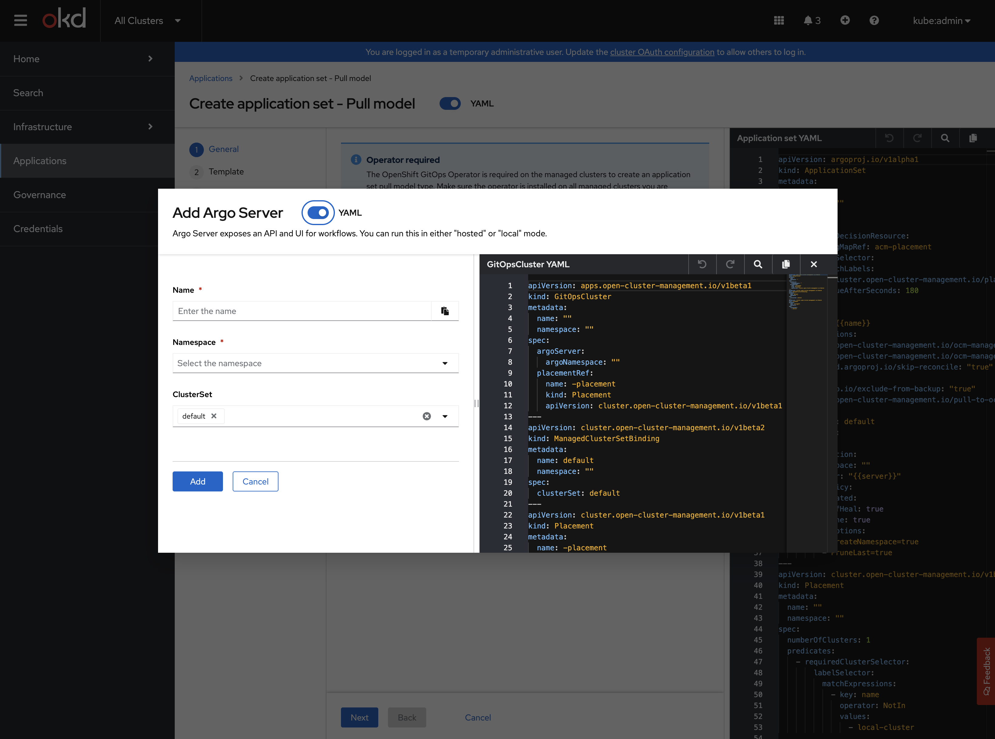
Task: Open the All Clusters switcher dropdown
Action: click(147, 21)
